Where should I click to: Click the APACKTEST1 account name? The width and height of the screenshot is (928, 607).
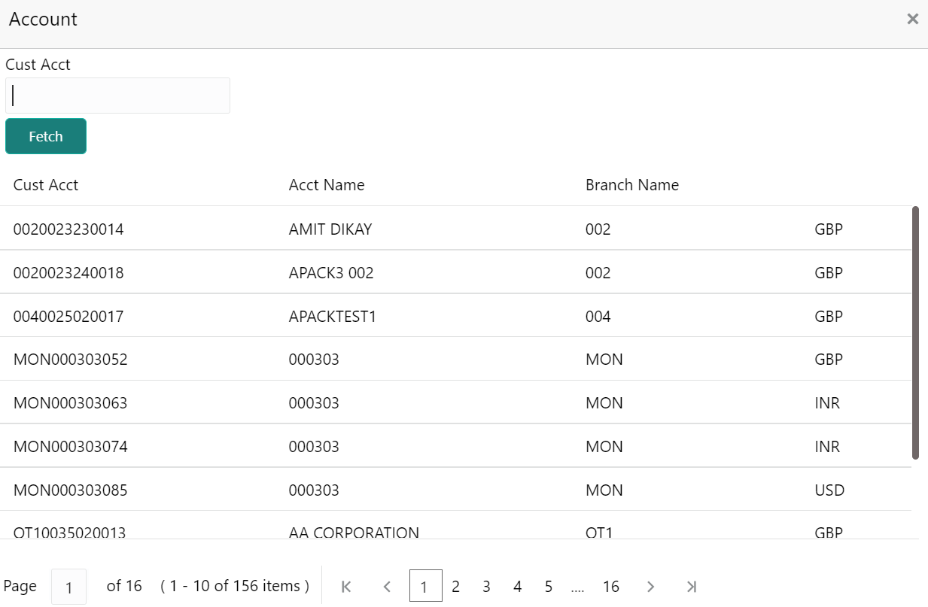click(x=333, y=317)
